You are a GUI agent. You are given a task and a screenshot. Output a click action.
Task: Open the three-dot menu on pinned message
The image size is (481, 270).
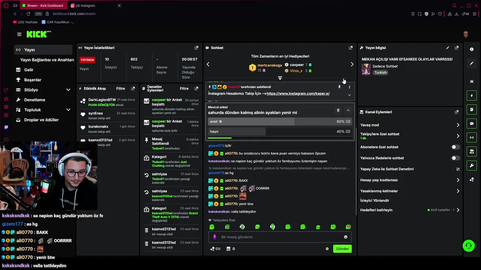[x=349, y=87]
